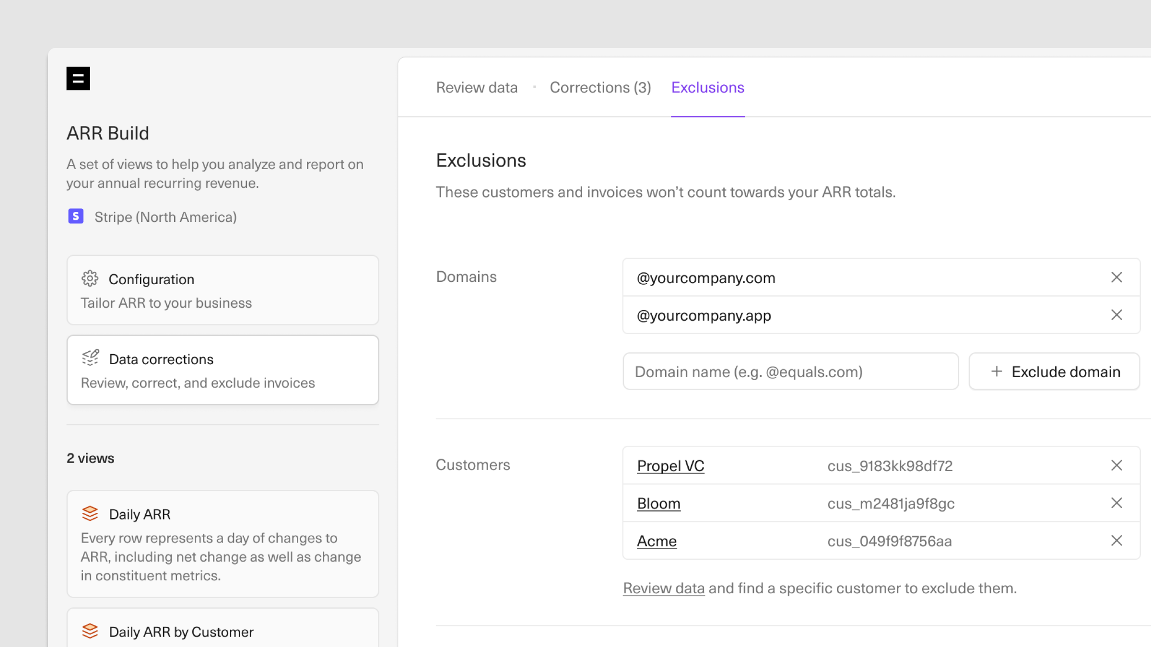Screen dimensions: 1151x647
Task: Click the Equals logo icon
Action: tap(78, 79)
